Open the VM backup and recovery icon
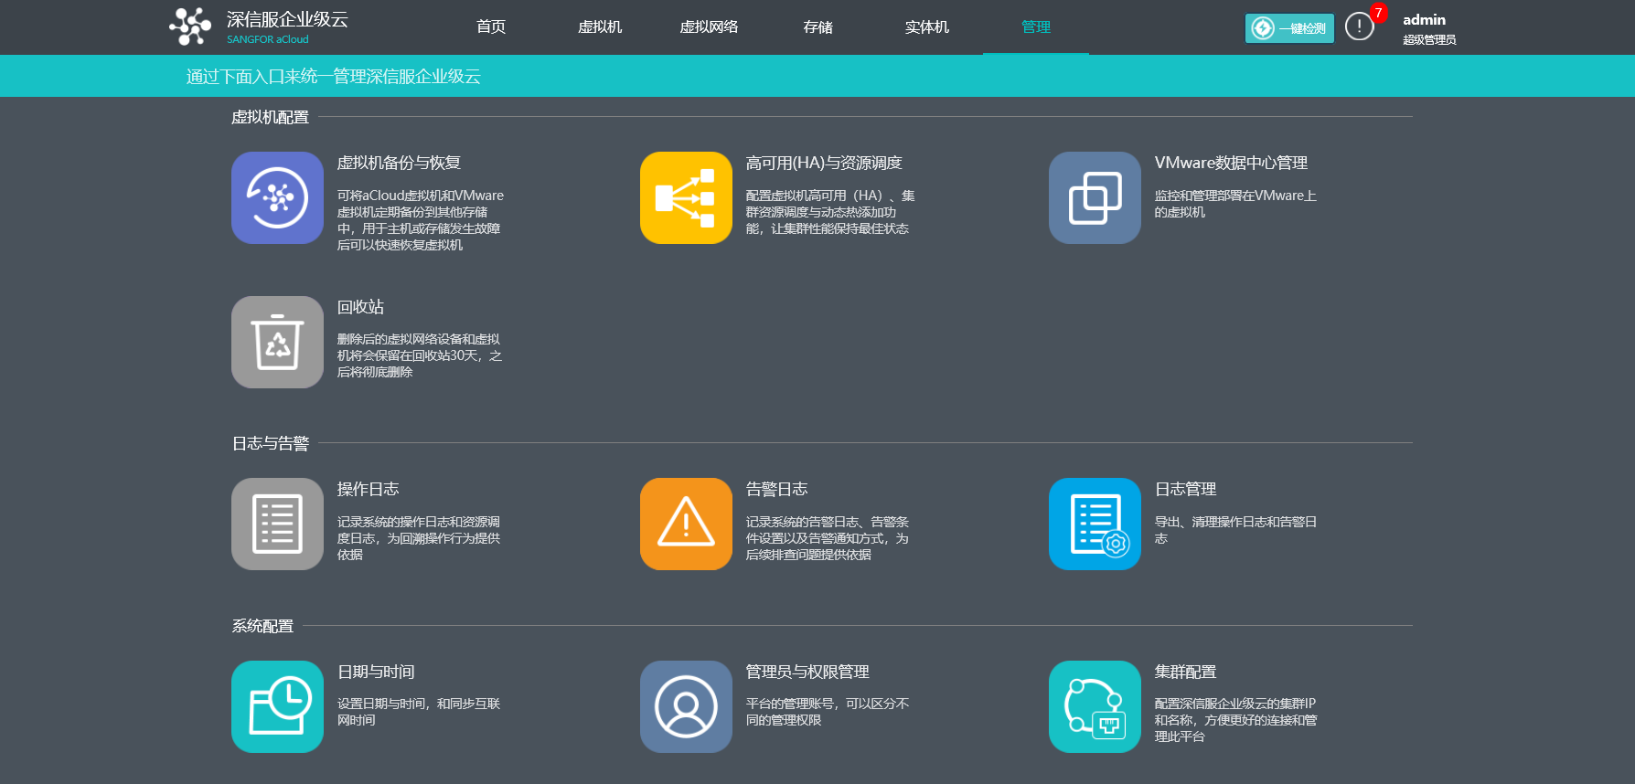1635x784 pixels. click(277, 197)
